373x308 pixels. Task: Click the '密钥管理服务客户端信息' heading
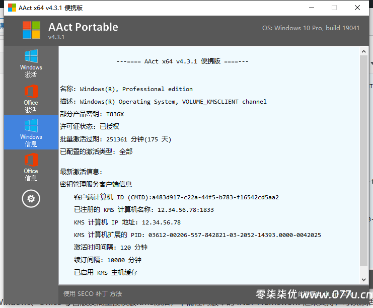(x=96, y=184)
